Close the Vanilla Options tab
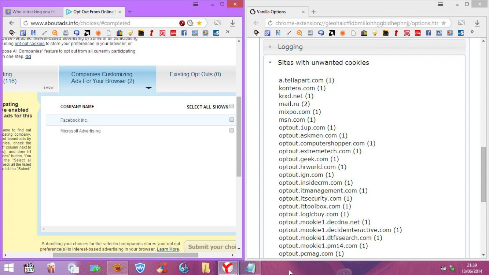This screenshot has height=275, width=489. pos(304,12)
